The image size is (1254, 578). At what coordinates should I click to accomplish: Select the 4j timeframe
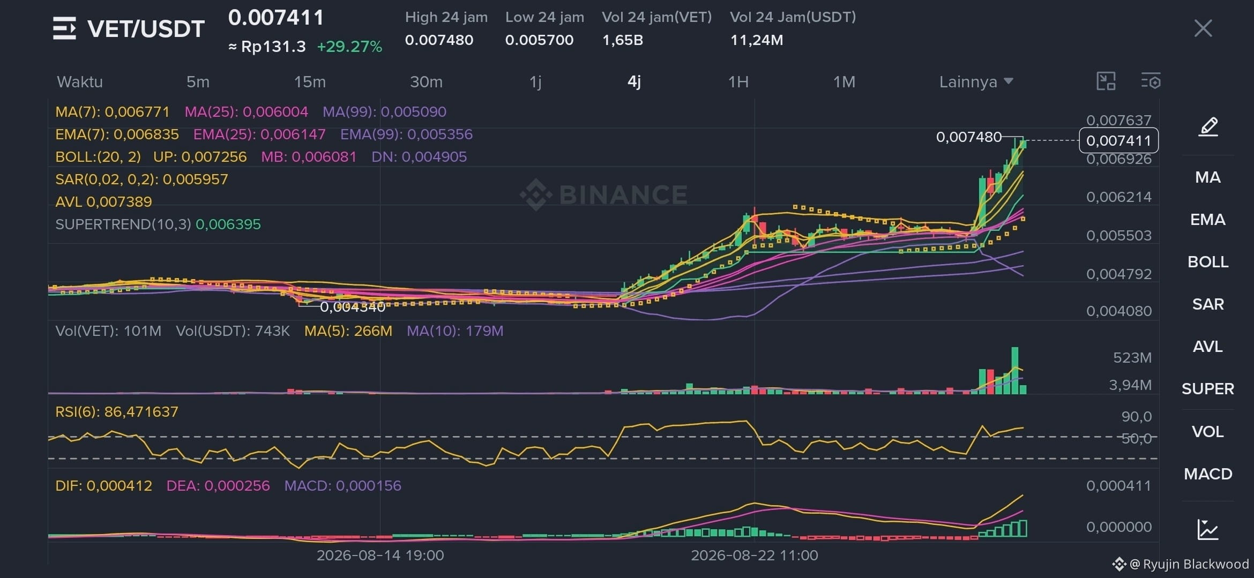[x=634, y=81]
